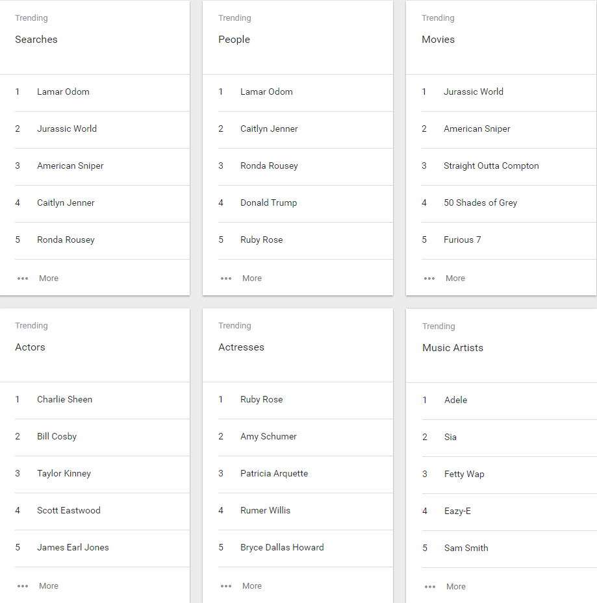Open Donald Trump in Trending People
The height and width of the screenshot is (603, 597).
point(269,203)
